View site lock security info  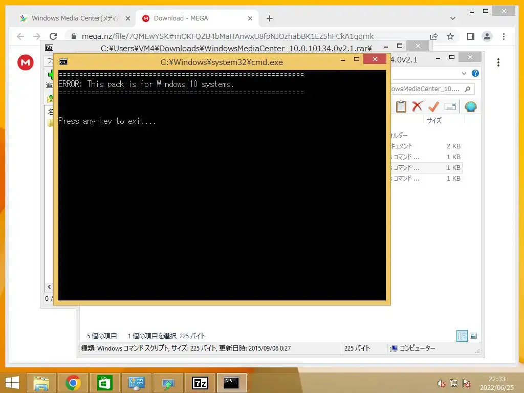(74, 36)
